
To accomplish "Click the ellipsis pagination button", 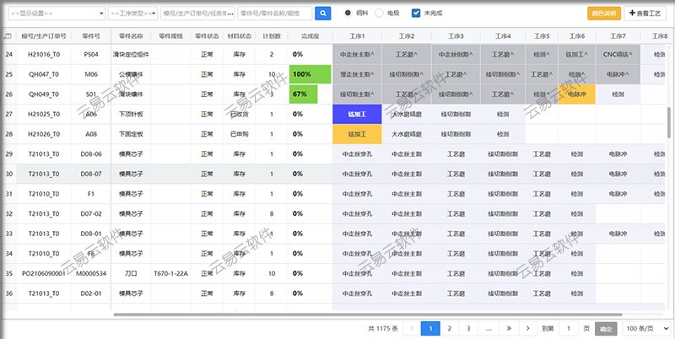I will coord(489,329).
